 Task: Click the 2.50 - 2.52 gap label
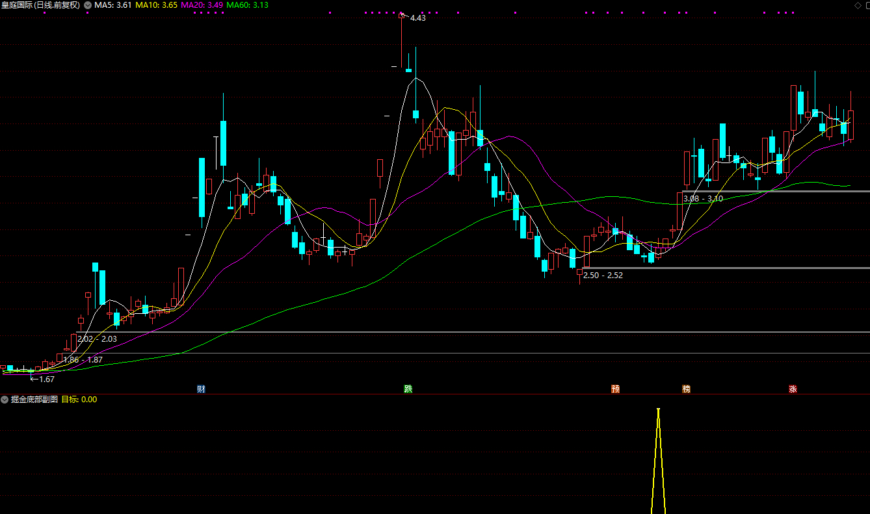(603, 276)
